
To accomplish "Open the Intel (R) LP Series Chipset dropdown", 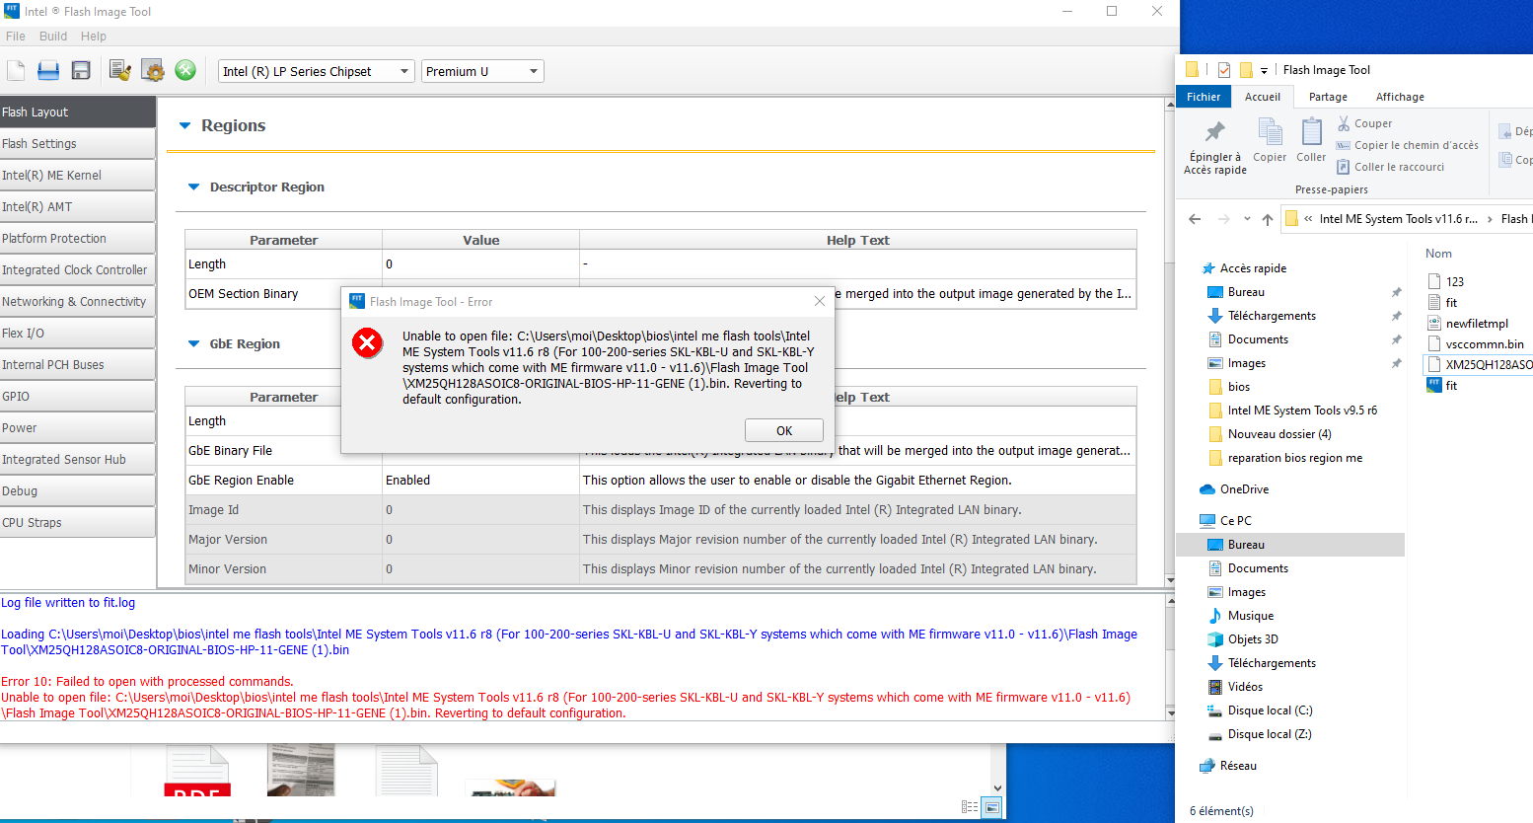I will [x=316, y=71].
